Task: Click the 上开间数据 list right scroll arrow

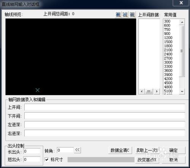Action: pyautogui.click(x=157, y=91)
